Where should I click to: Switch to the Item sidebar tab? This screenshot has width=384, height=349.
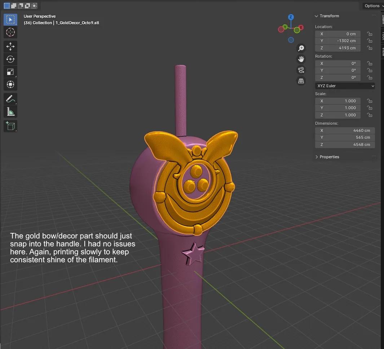pos(382,19)
